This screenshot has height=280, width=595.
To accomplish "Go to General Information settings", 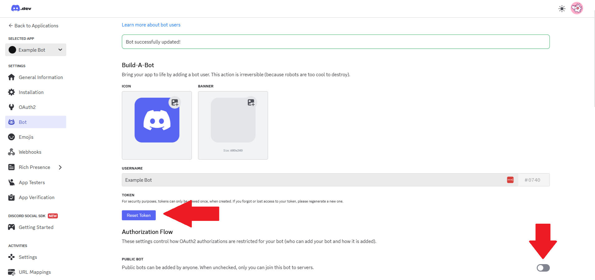I will pyautogui.click(x=40, y=77).
